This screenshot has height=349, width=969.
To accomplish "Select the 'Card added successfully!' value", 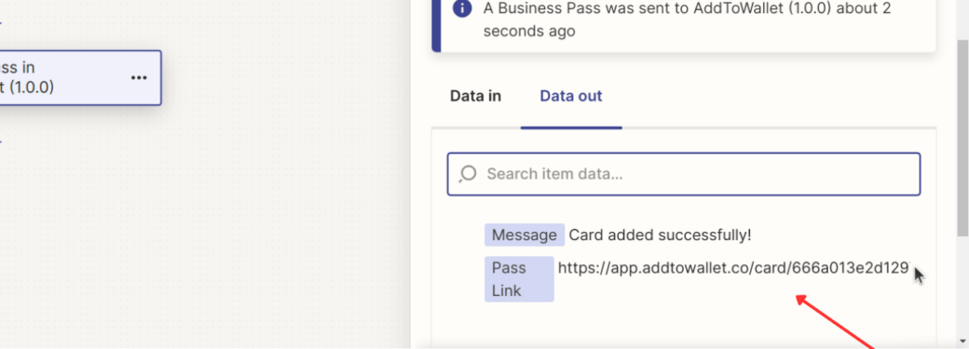I will coord(660,235).
